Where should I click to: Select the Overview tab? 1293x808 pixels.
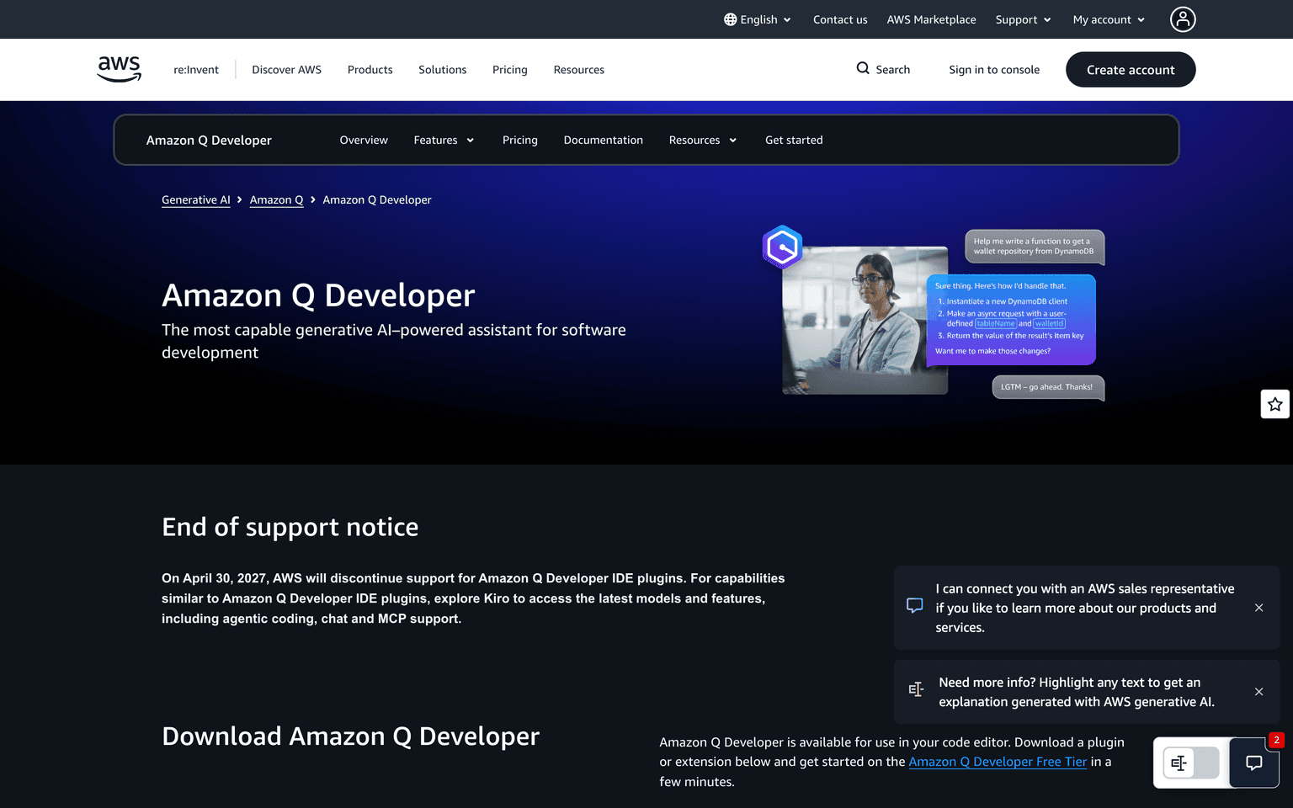pyautogui.click(x=364, y=140)
